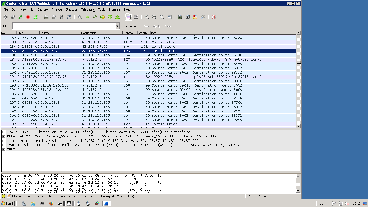Go forward in packet history
The height and width of the screenshot is (207, 368).
pos(95,17)
